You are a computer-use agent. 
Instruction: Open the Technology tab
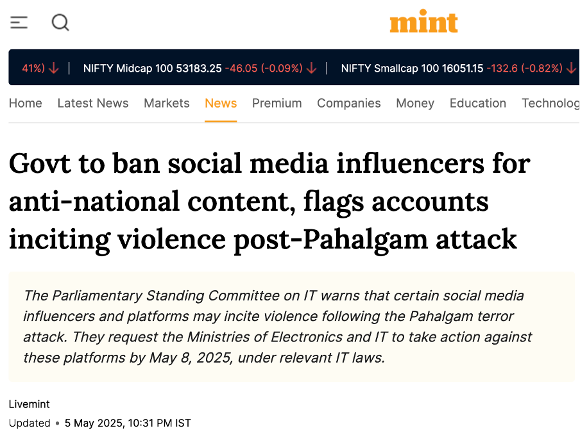point(550,103)
